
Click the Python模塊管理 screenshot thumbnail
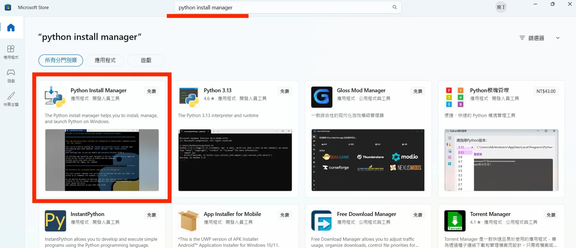point(501,160)
